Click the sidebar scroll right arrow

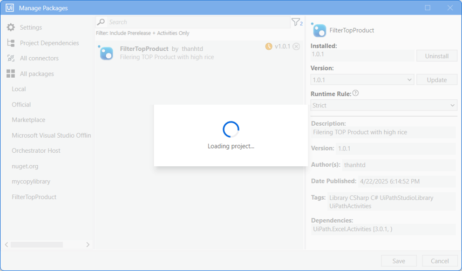point(88,245)
